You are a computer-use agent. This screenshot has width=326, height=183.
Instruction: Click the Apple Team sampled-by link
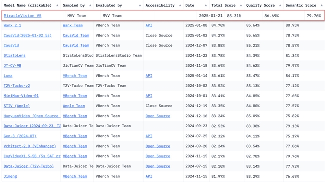pos(74,106)
